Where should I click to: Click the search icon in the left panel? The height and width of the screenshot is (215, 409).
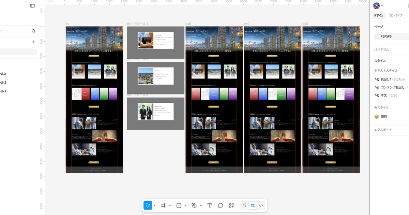pos(33,31)
